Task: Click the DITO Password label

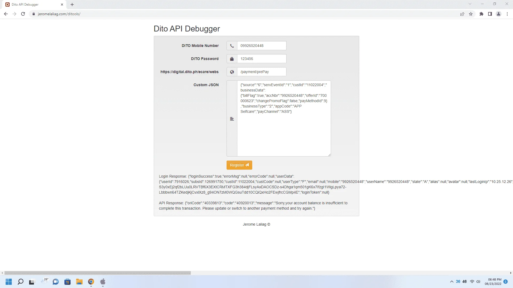Action: (205, 59)
